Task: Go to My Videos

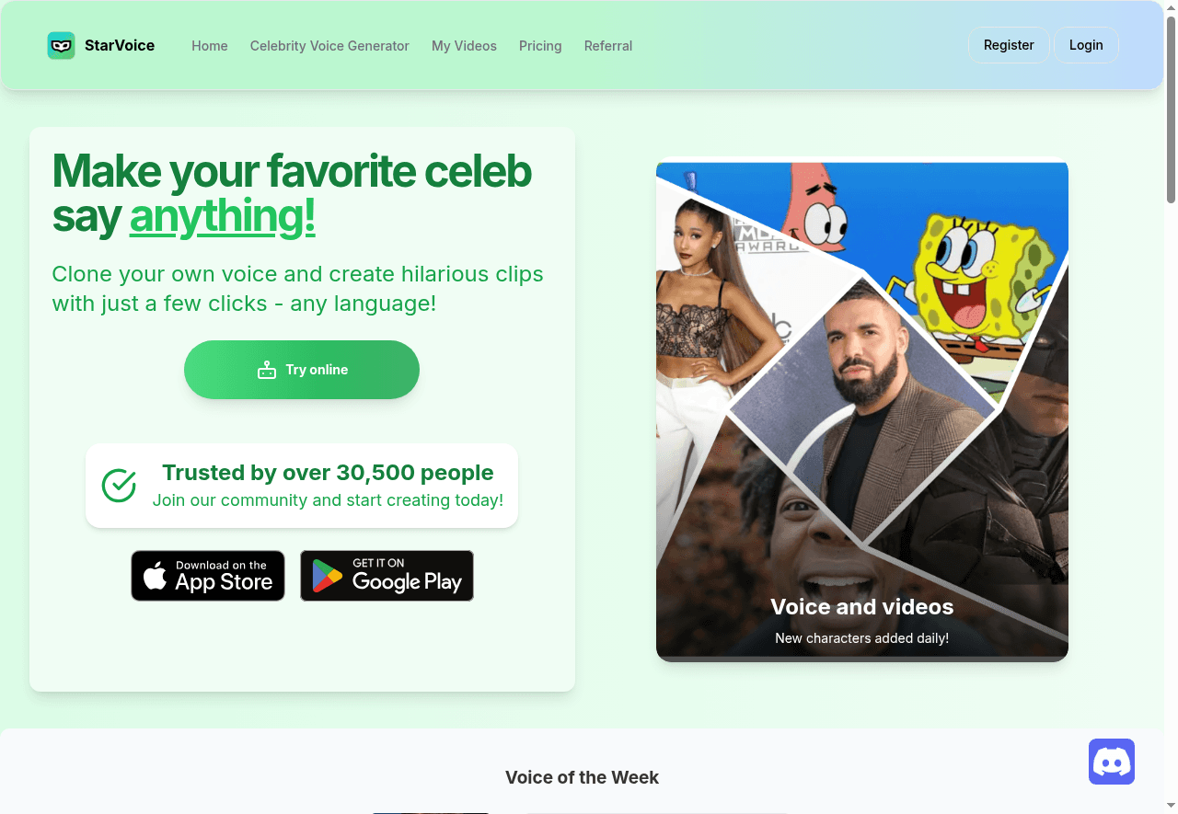Action: tap(464, 46)
